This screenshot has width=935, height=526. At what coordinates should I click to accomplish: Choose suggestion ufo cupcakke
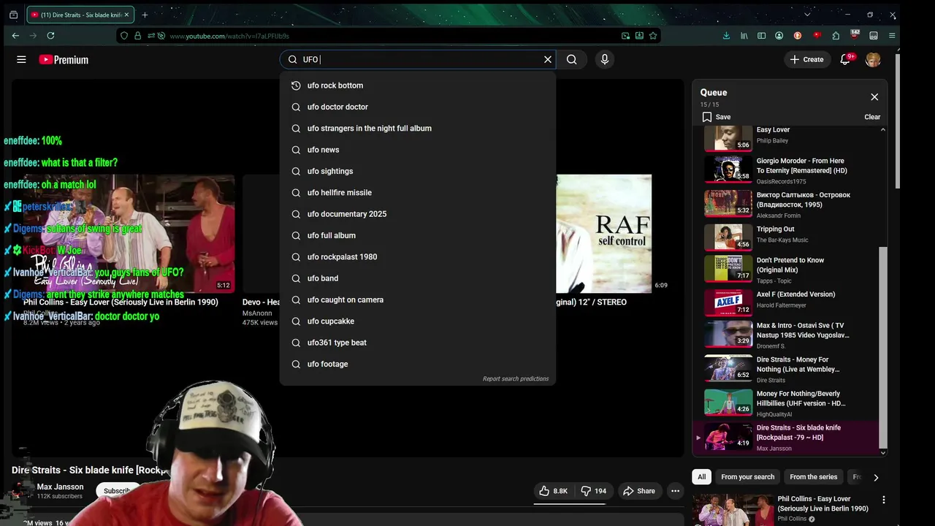[x=418, y=321]
